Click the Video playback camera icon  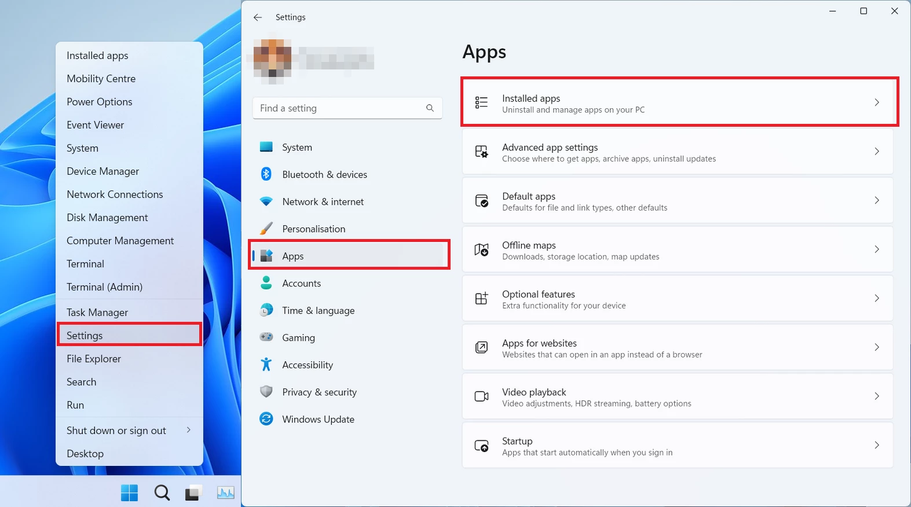coord(481,396)
